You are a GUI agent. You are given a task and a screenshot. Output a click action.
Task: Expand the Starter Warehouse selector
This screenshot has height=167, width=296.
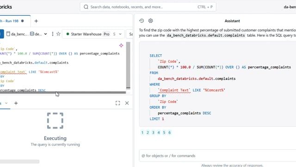[x=120, y=34]
